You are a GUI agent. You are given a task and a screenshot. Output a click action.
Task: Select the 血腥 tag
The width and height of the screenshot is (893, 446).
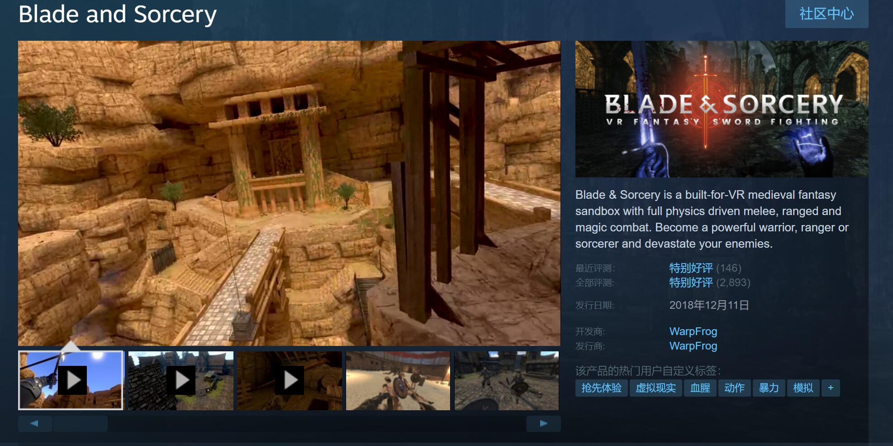click(x=700, y=388)
